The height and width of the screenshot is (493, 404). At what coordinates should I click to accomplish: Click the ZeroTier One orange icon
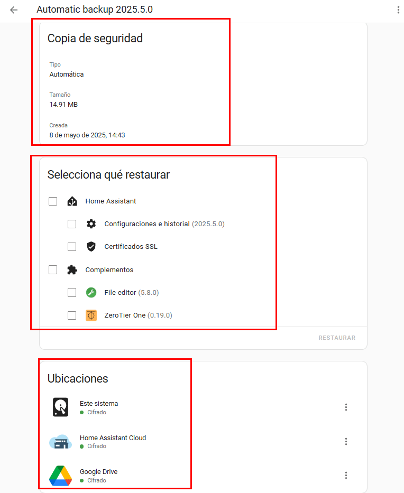point(91,315)
